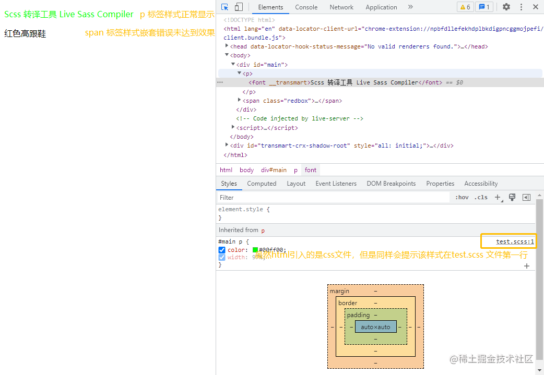Activate the inspect element picker icon
The height and width of the screenshot is (375, 544).
tap(225, 7)
